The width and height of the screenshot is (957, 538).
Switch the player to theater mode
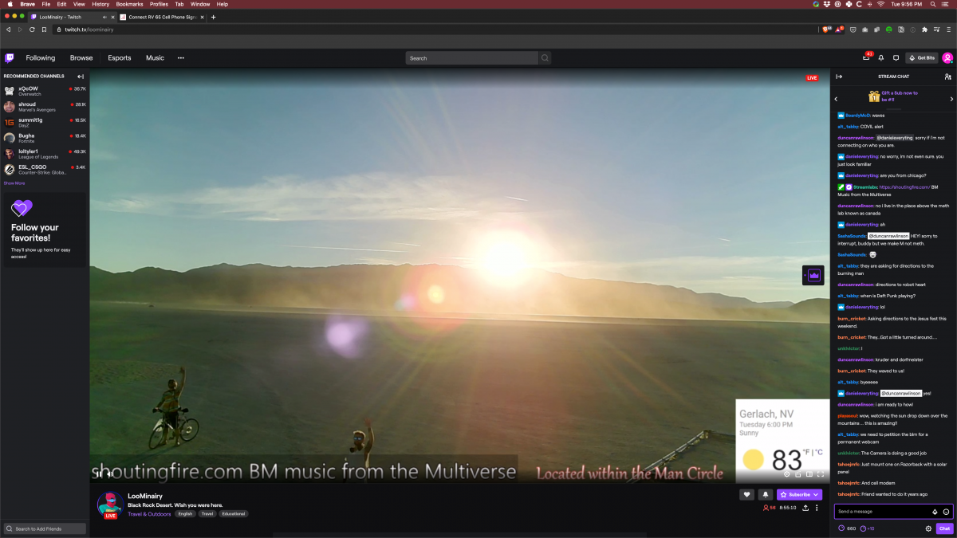pyautogui.click(x=809, y=474)
